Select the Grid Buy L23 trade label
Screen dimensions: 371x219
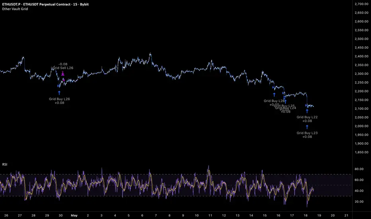coord(307,133)
